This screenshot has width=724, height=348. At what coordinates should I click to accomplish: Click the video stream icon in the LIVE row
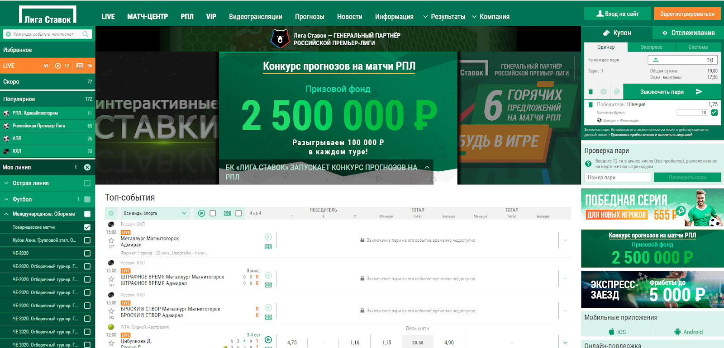[58, 66]
